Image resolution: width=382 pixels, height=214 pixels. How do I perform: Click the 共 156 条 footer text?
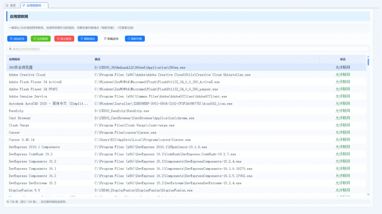[x=36, y=202]
